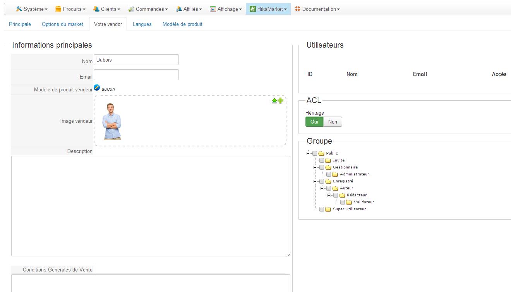Set ACL Héritage to Oui

314,122
